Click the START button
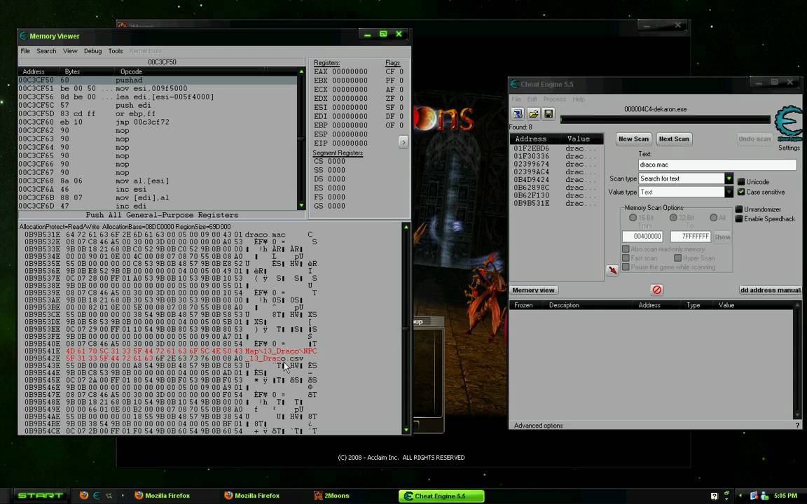This screenshot has width=807, height=504. coord(40,496)
